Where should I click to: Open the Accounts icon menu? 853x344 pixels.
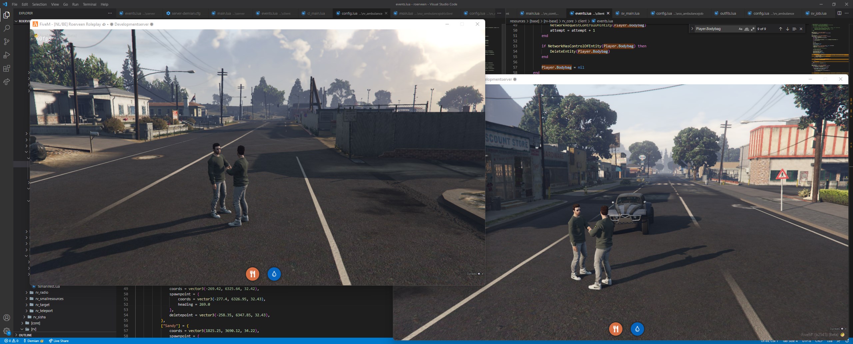(6, 318)
